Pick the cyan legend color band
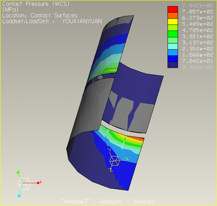Image resolution: width=217 pixels, height=206 pixels. 173,46
